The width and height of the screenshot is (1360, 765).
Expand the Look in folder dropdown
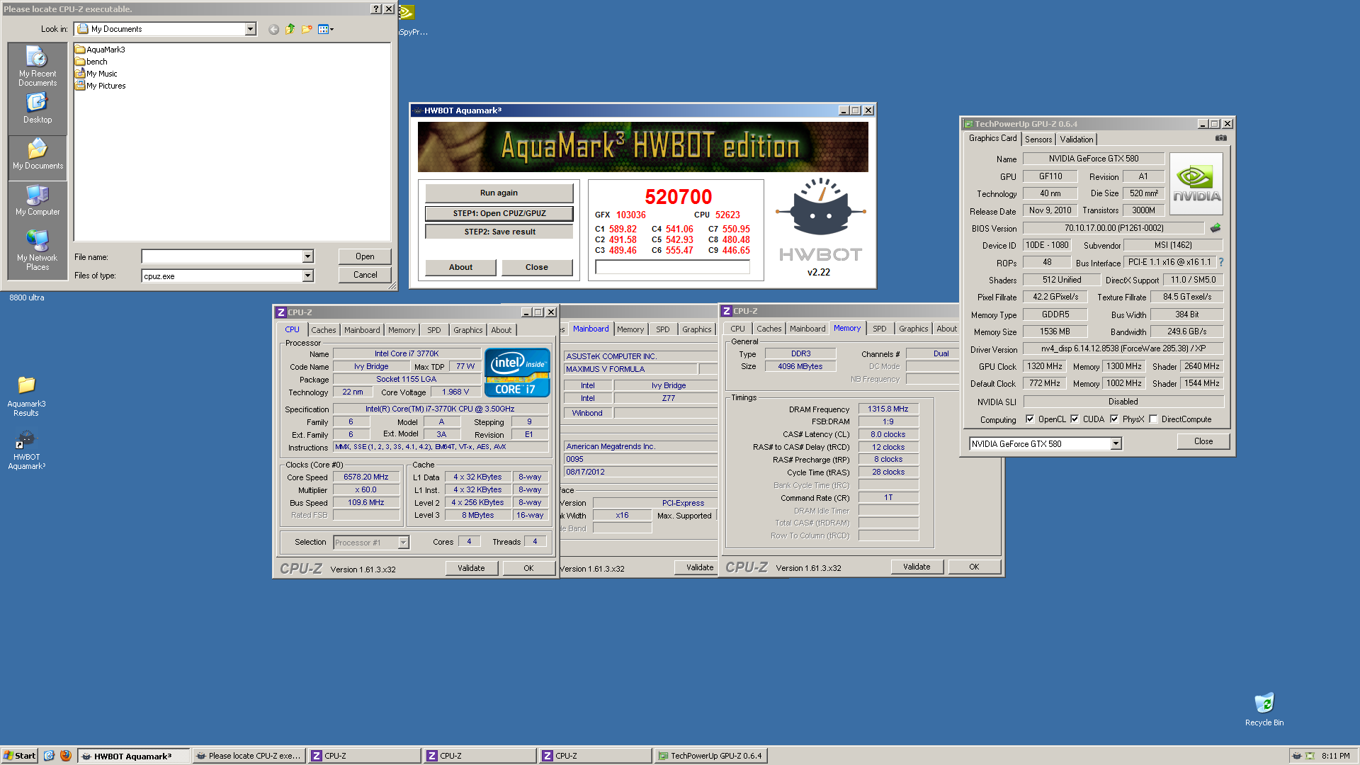point(250,29)
